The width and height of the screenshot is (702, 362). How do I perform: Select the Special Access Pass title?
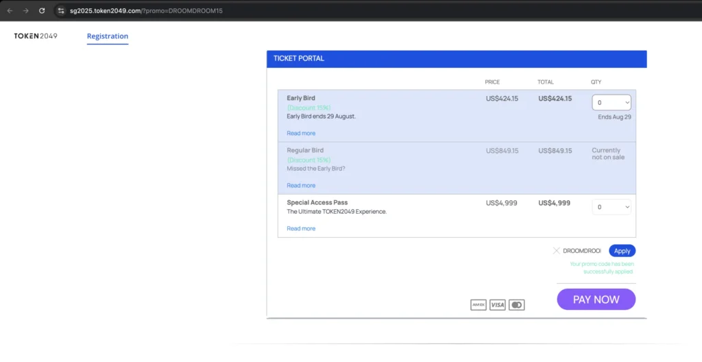(x=317, y=202)
